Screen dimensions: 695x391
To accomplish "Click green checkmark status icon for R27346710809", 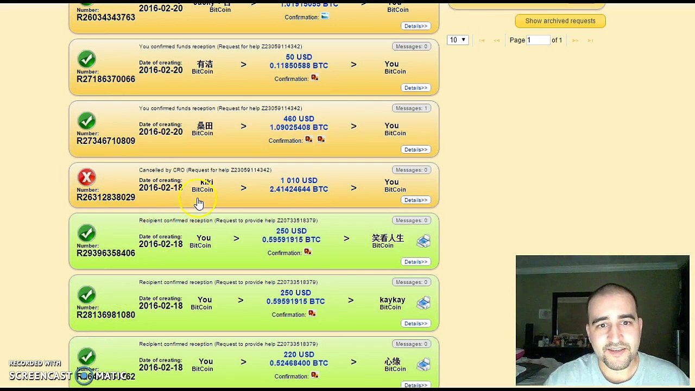I will point(86,121).
